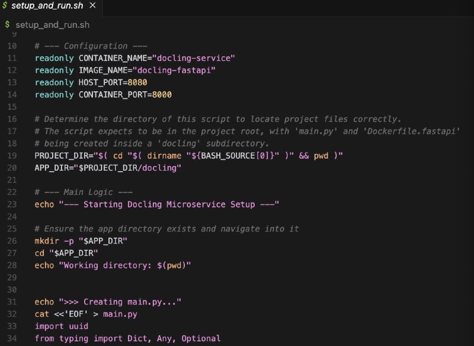The width and height of the screenshot is (474, 346).
Task: Close the setup_and_run.sh tab
Action: 93,5
